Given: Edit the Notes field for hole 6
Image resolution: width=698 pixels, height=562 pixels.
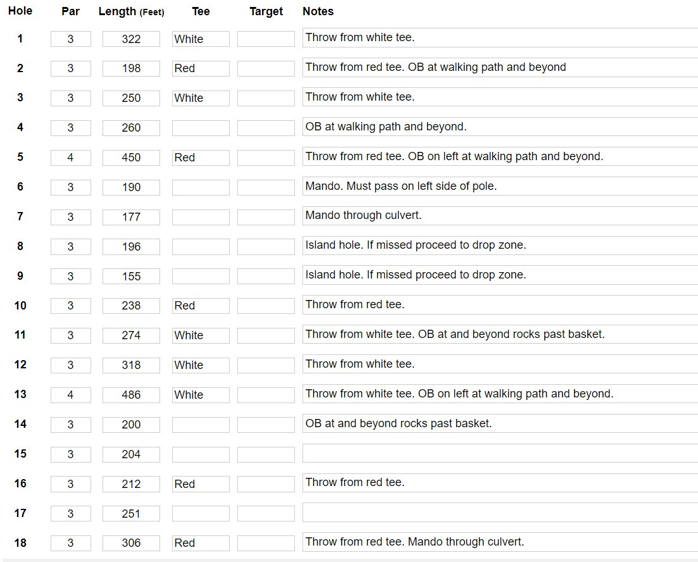Looking at the screenshot, I should pyautogui.click(x=500, y=187).
